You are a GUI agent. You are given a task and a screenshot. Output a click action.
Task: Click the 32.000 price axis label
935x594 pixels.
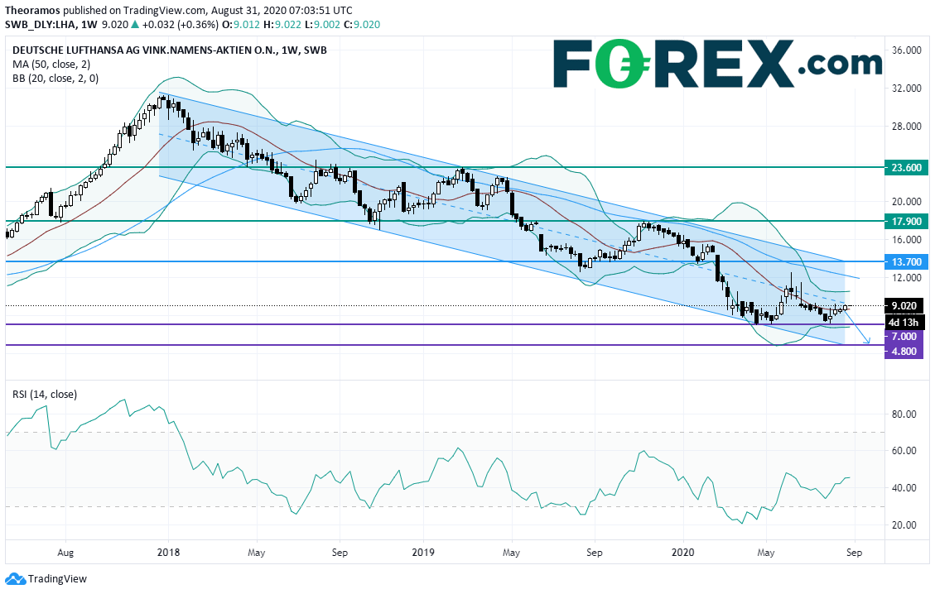click(x=906, y=89)
